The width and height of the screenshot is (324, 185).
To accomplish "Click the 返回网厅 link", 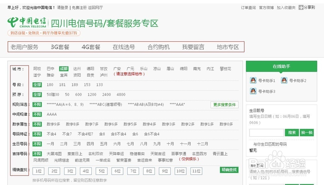I will tap(95, 8).
